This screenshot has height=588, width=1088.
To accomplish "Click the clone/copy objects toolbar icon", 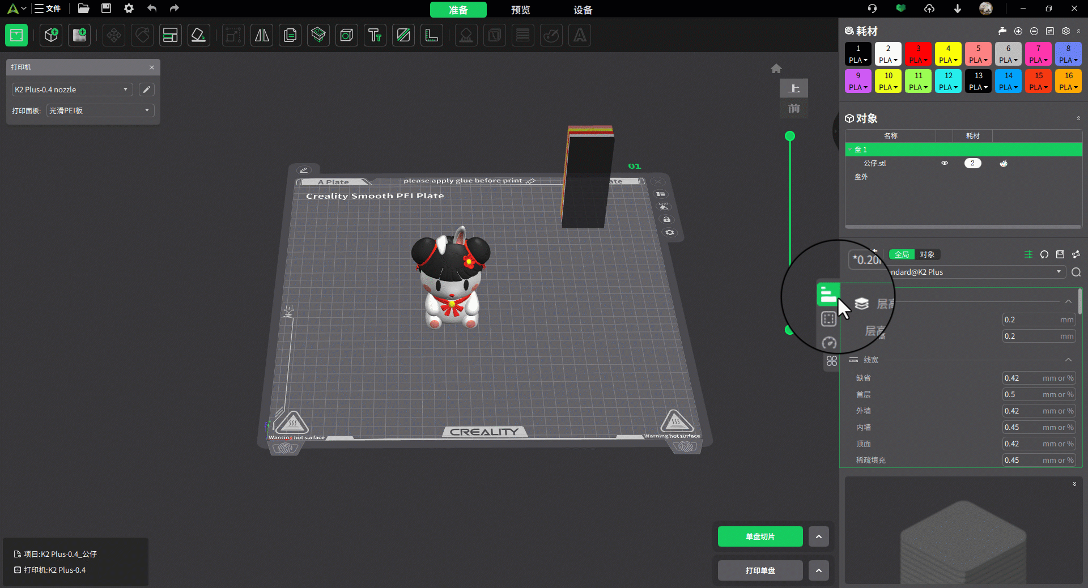I will [x=290, y=35].
